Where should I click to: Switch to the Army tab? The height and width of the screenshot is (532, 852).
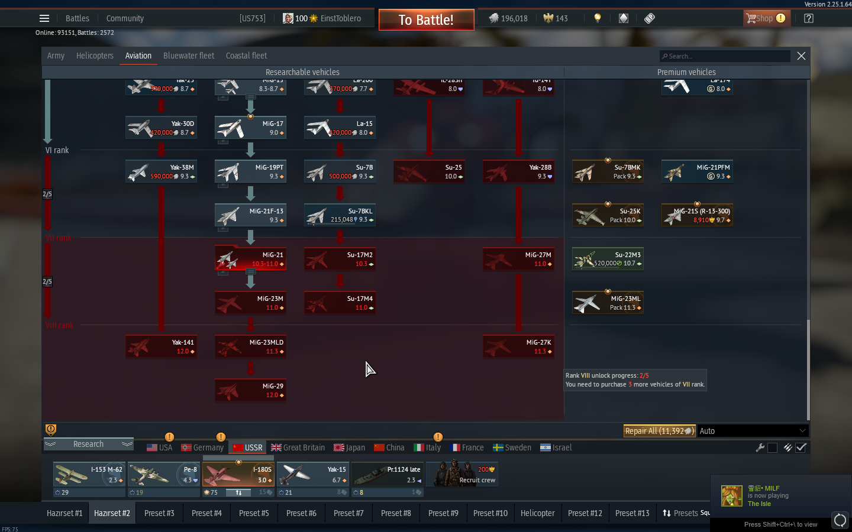56,56
